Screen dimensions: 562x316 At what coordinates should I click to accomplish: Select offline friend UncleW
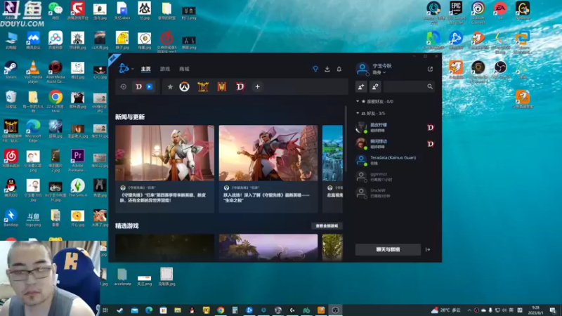(x=395, y=193)
